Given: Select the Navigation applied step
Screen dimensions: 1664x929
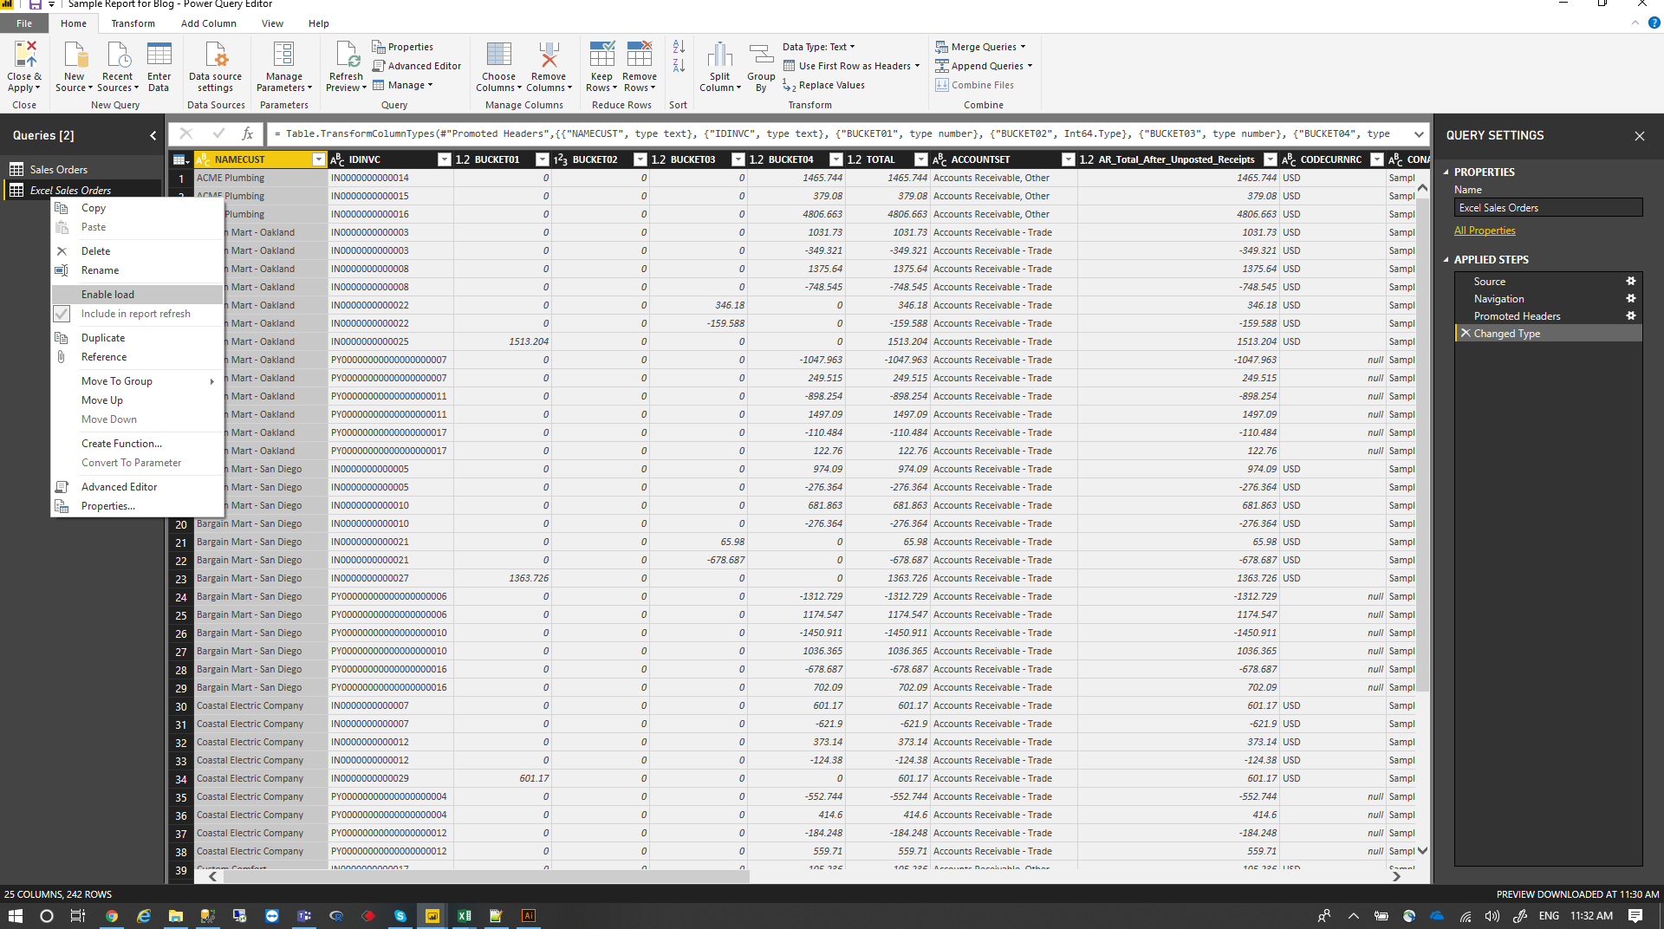Looking at the screenshot, I should pyautogui.click(x=1547, y=299).
